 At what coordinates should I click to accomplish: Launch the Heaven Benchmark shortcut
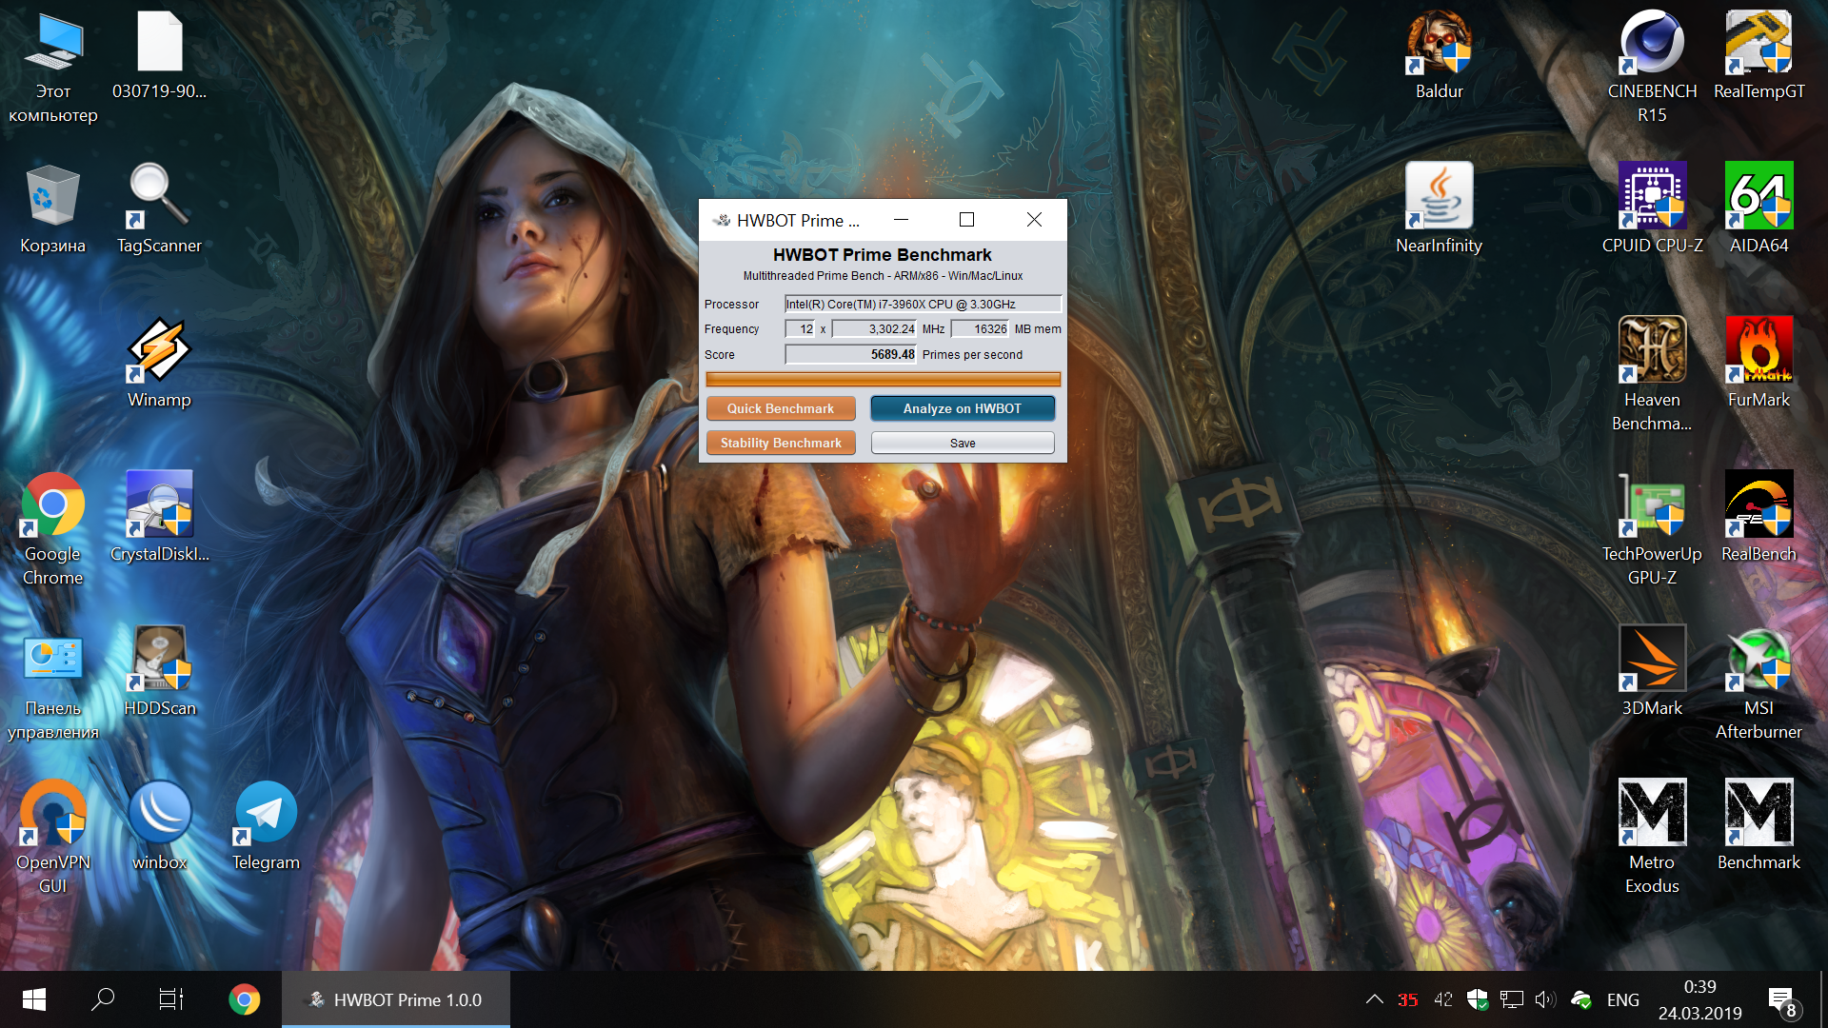(x=1652, y=375)
